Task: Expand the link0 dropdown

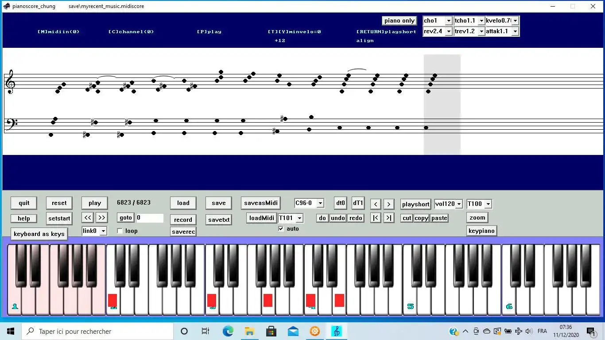Action: 103,231
